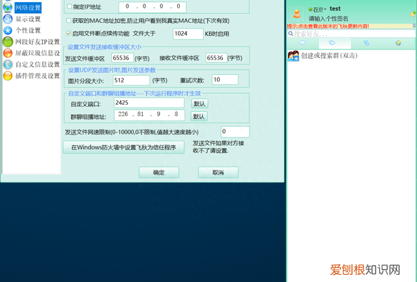Image resolution: width=417 pixels, height=282 pixels.
Task: Click the 0.0.0.0 specified IP address field
Action: [152, 7]
